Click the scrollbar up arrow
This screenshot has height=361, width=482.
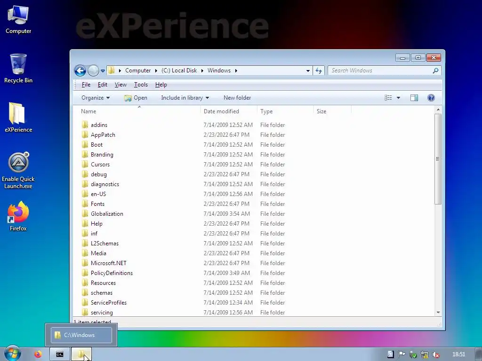[438, 110]
